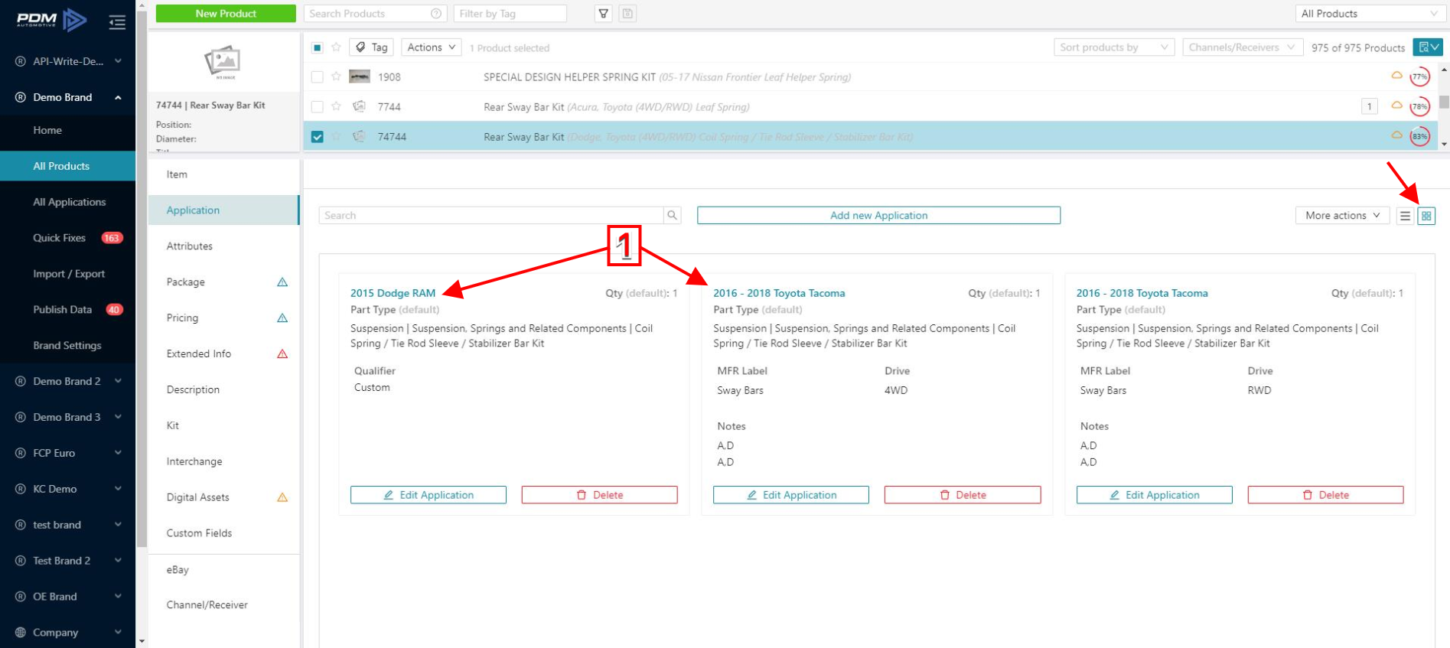Open Sort products by dropdown

point(1114,47)
